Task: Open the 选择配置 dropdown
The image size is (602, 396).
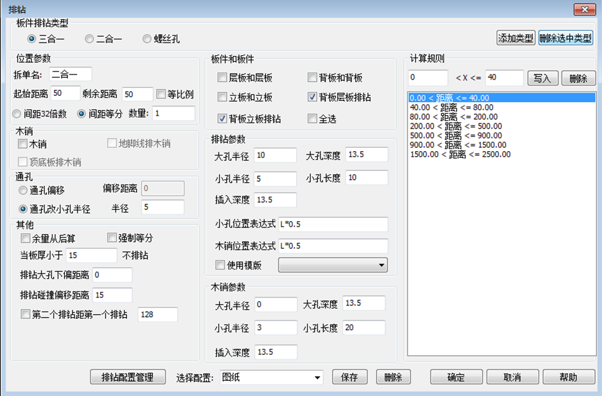Action: 271,377
